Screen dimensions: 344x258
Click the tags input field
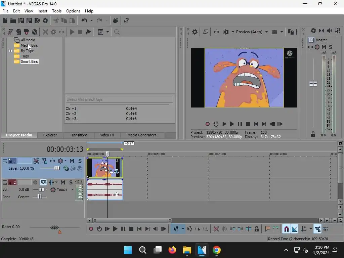(x=119, y=99)
